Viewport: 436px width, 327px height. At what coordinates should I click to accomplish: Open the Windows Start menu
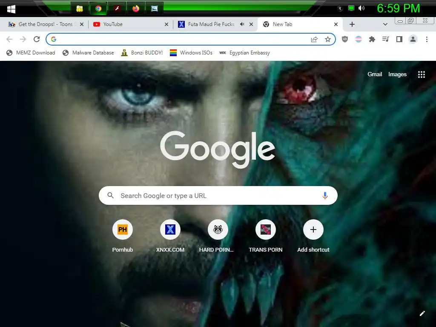11,9
